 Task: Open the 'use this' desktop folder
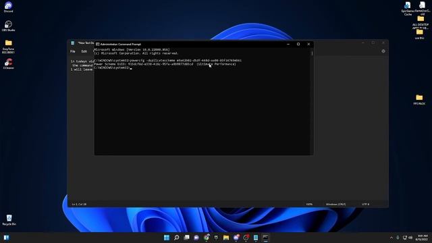420,34
